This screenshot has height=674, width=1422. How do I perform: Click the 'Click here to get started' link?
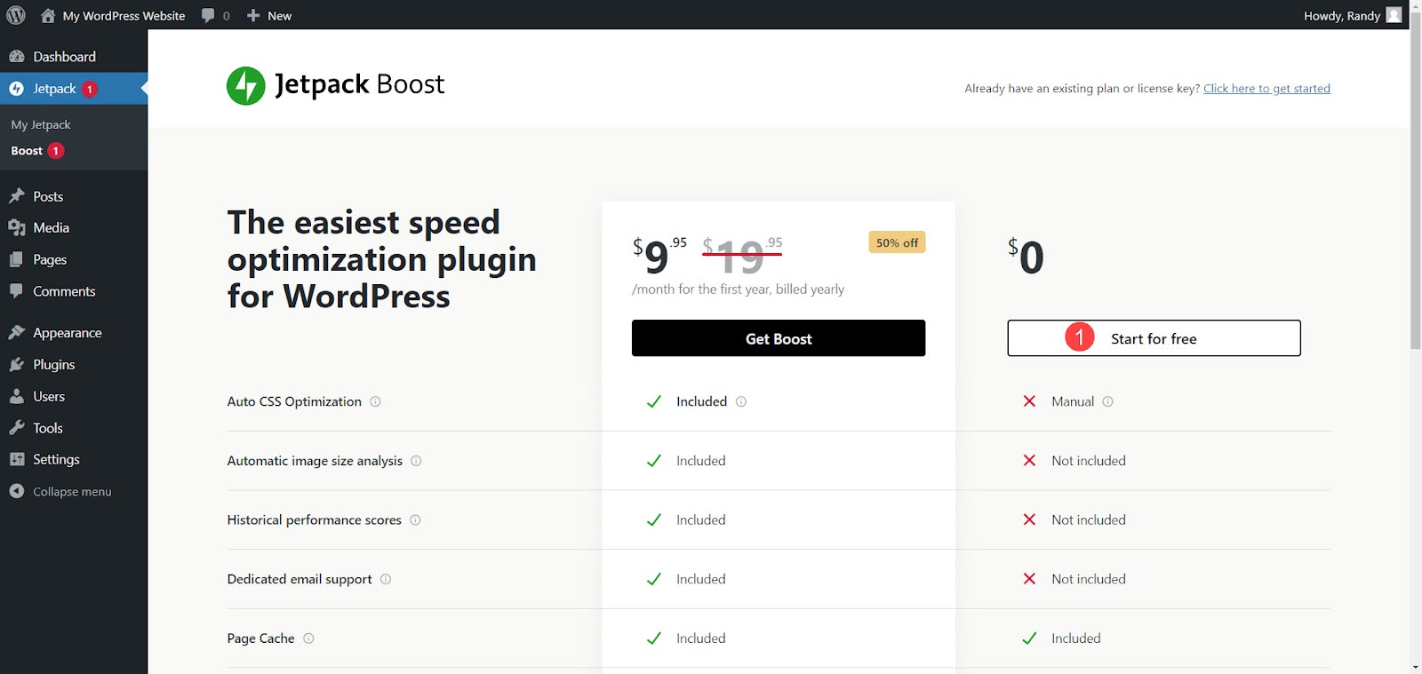(1266, 89)
